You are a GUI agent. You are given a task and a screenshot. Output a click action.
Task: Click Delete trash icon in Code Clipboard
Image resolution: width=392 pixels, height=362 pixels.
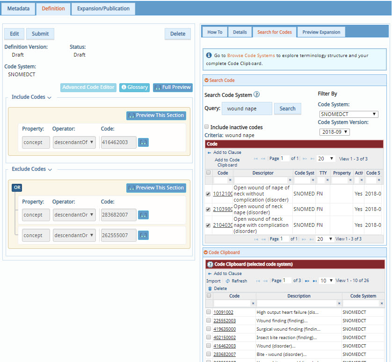click(210, 289)
